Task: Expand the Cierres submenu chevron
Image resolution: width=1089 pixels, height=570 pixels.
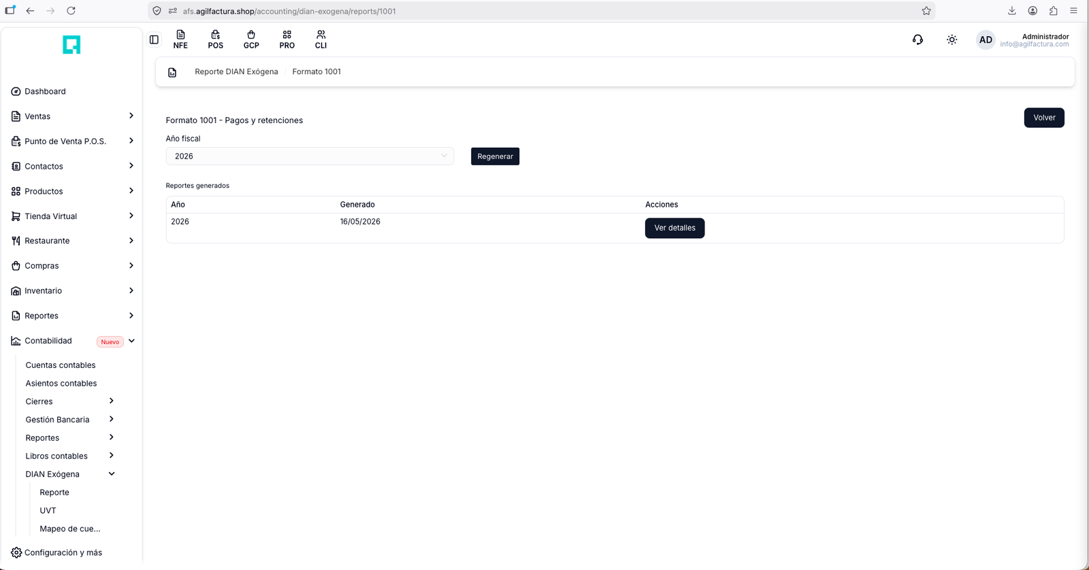Action: pyautogui.click(x=112, y=401)
